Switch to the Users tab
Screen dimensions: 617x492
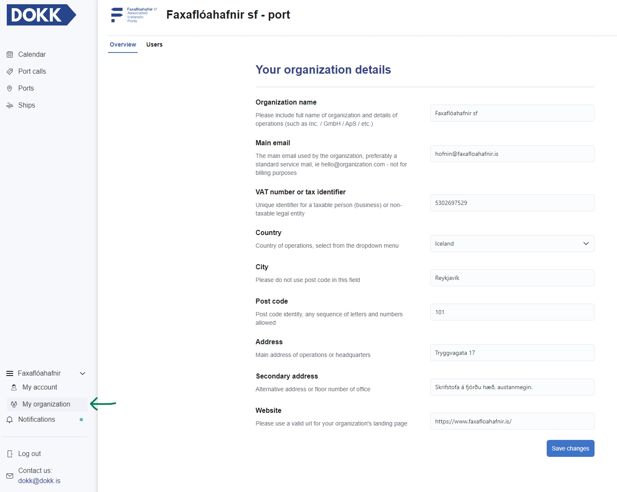[154, 44]
